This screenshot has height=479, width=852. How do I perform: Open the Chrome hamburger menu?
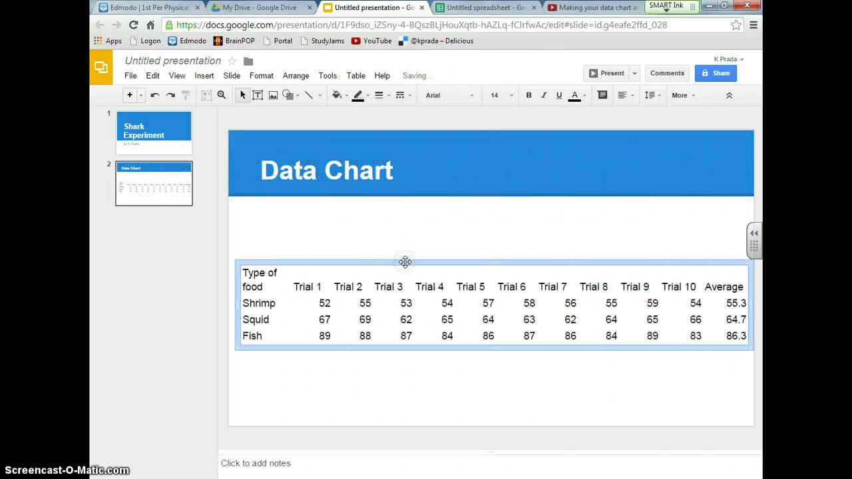753,25
